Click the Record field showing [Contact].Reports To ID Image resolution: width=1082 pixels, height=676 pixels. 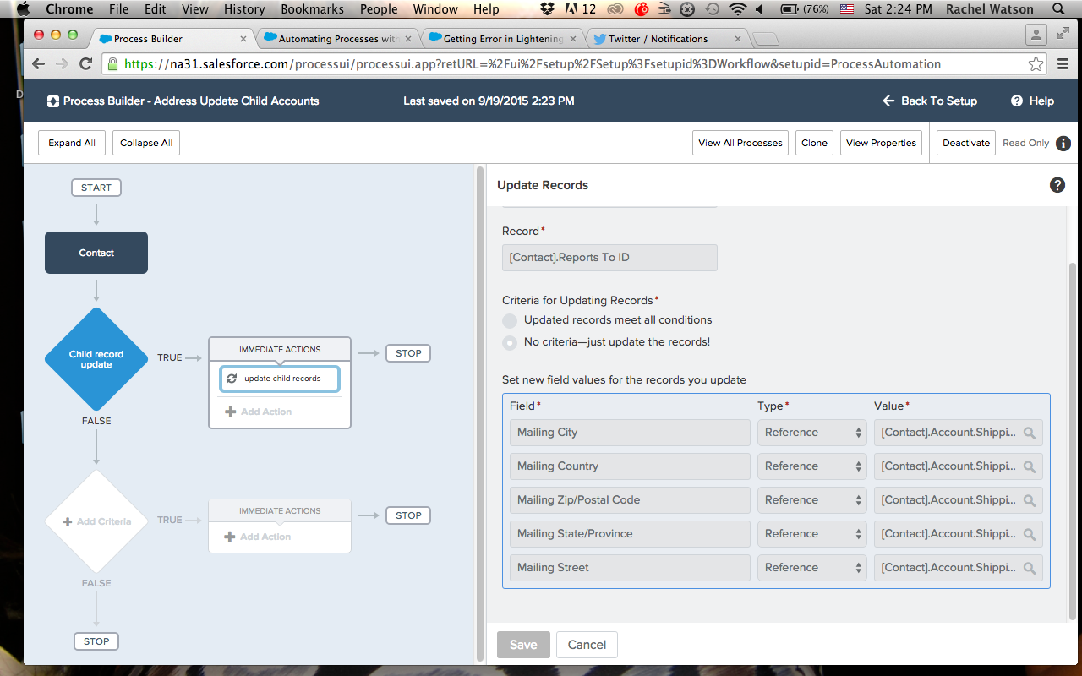pyautogui.click(x=609, y=258)
